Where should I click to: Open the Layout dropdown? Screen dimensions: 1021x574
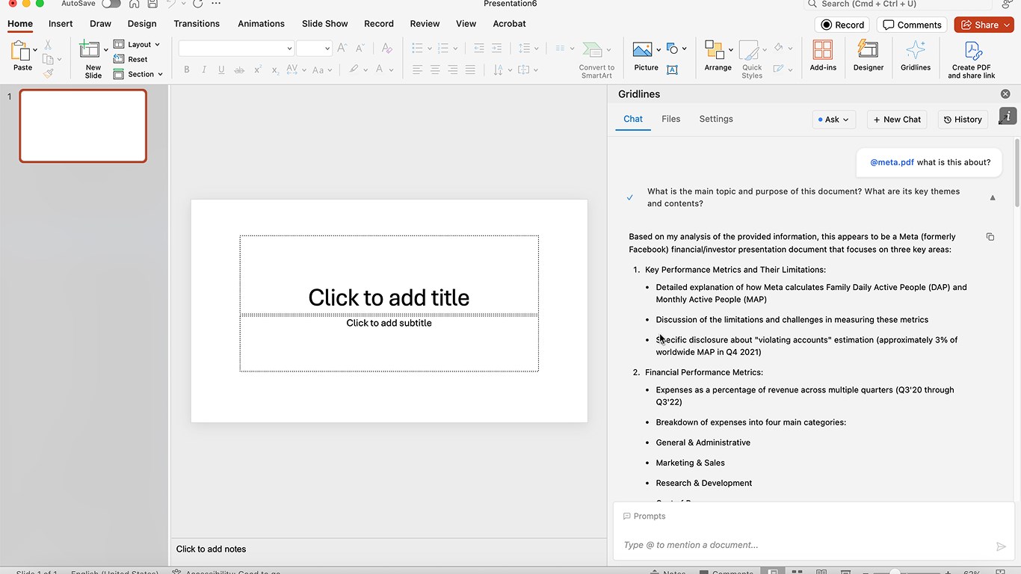point(137,44)
